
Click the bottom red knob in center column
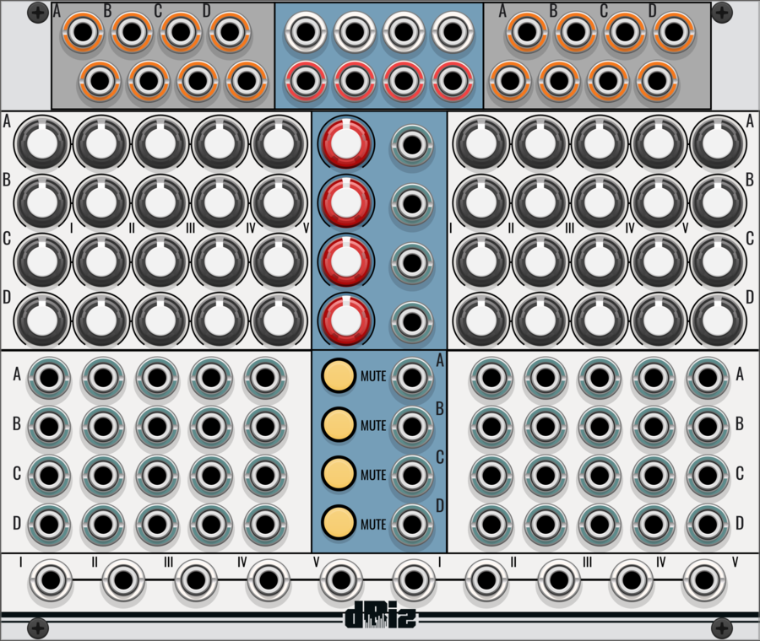345,320
